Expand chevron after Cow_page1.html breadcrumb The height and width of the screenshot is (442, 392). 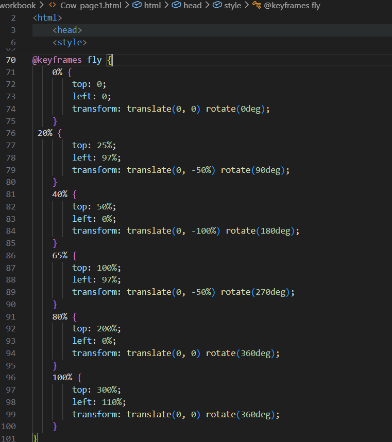(127, 5)
